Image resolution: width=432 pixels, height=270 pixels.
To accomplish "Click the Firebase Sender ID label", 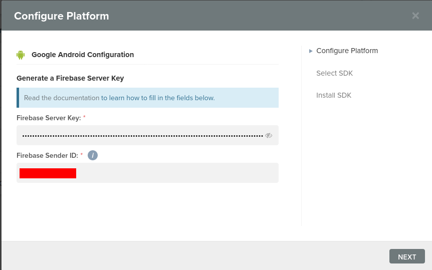I will [x=47, y=155].
